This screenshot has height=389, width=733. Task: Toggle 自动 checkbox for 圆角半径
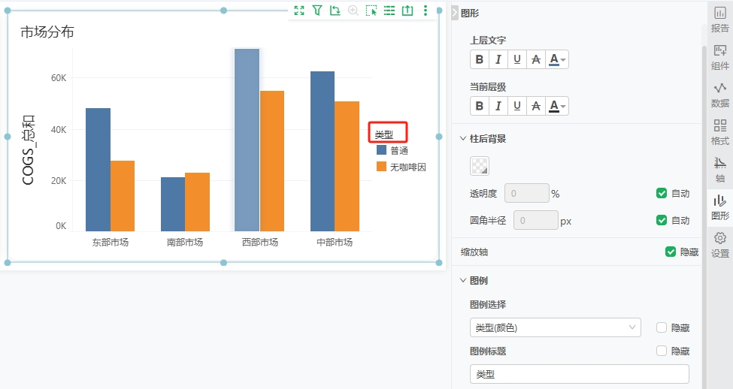tap(662, 220)
